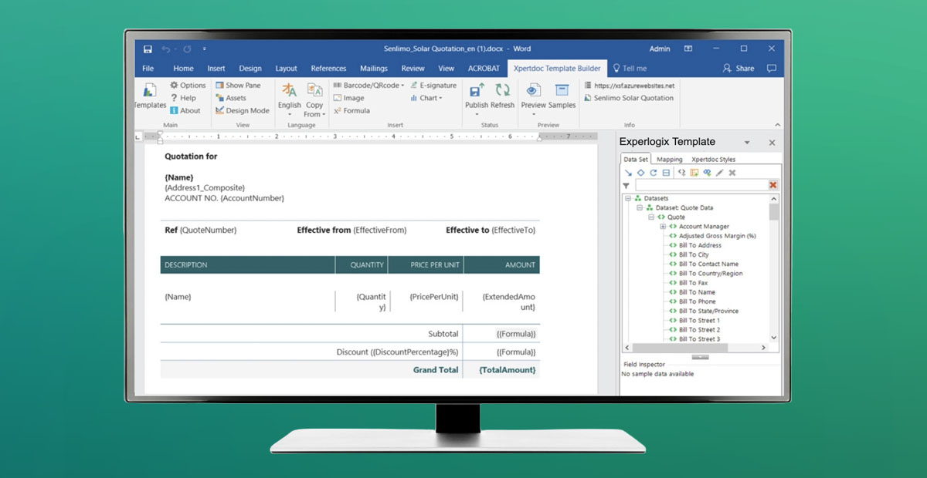Switch to the Layout ribbon tab
The image size is (927, 478).
pos(286,69)
